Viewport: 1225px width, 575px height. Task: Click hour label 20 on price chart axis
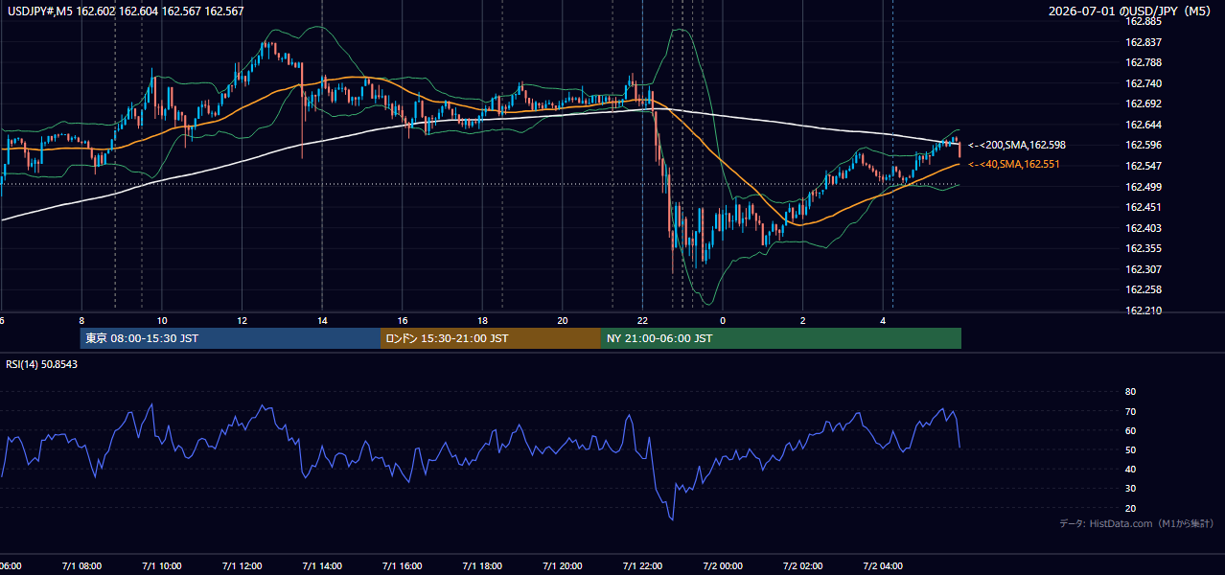[x=563, y=320]
